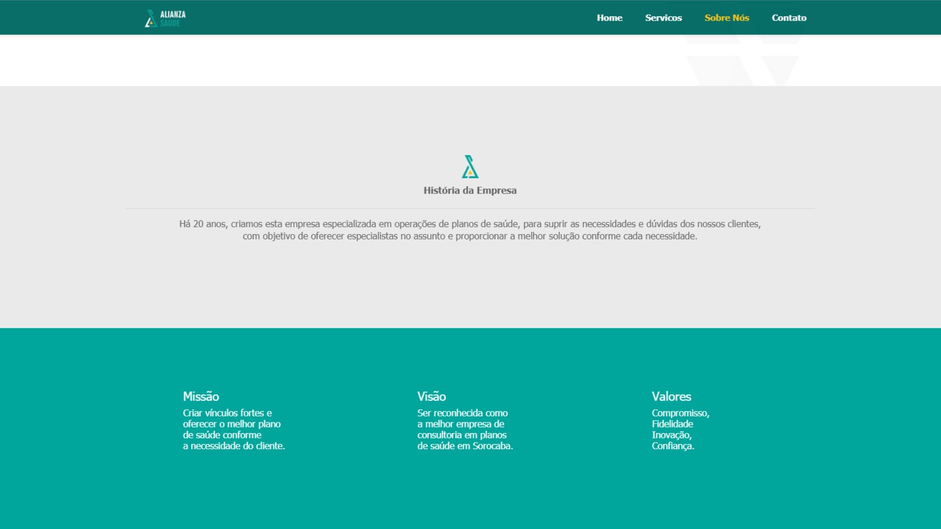Go to the Home page
The width and height of the screenshot is (941, 529).
(609, 18)
